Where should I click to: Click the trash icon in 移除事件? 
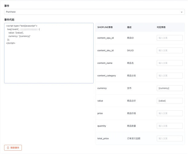click(x=8, y=148)
